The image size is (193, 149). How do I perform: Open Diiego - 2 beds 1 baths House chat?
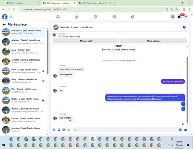[23, 100]
